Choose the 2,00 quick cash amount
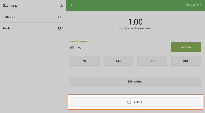 click(x=85, y=61)
